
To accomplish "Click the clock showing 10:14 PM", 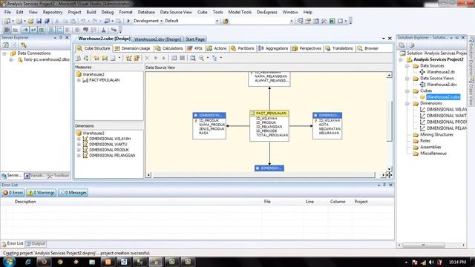I will coord(457,262).
